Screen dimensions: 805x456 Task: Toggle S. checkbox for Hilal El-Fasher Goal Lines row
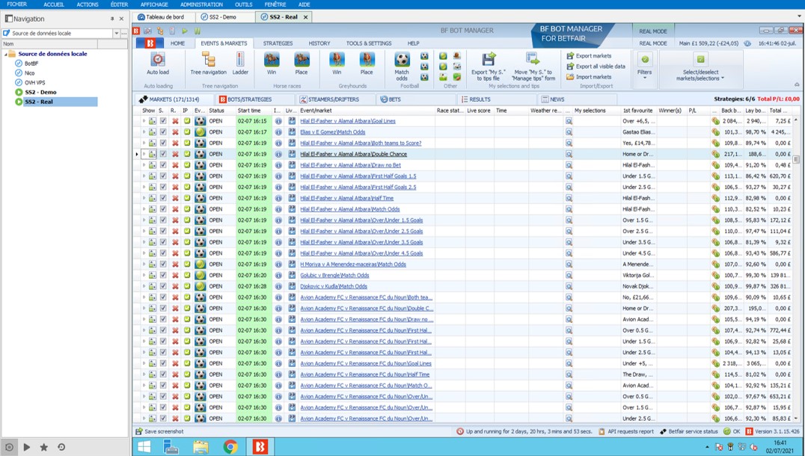[x=163, y=121]
